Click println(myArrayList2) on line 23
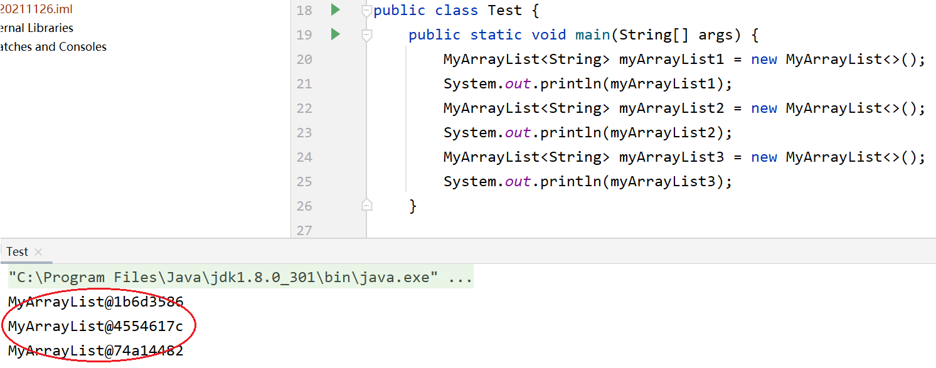936x368 pixels. coord(632,133)
